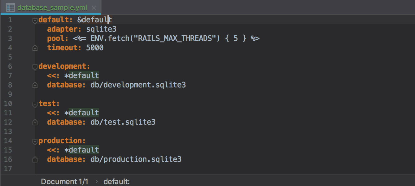Click fold end marker at line 12
The width and height of the screenshot is (415, 186).
(35, 122)
